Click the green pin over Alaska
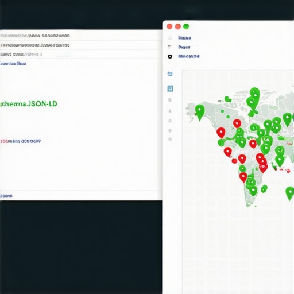294x294 pixels. [x=200, y=113]
